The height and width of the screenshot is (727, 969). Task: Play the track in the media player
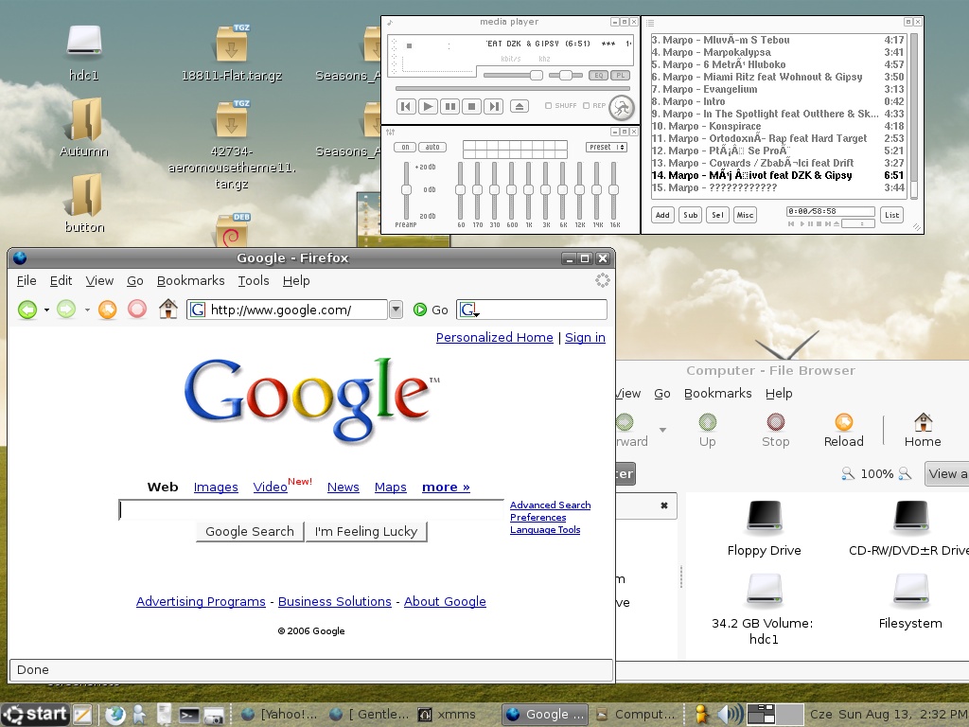(x=428, y=106)
